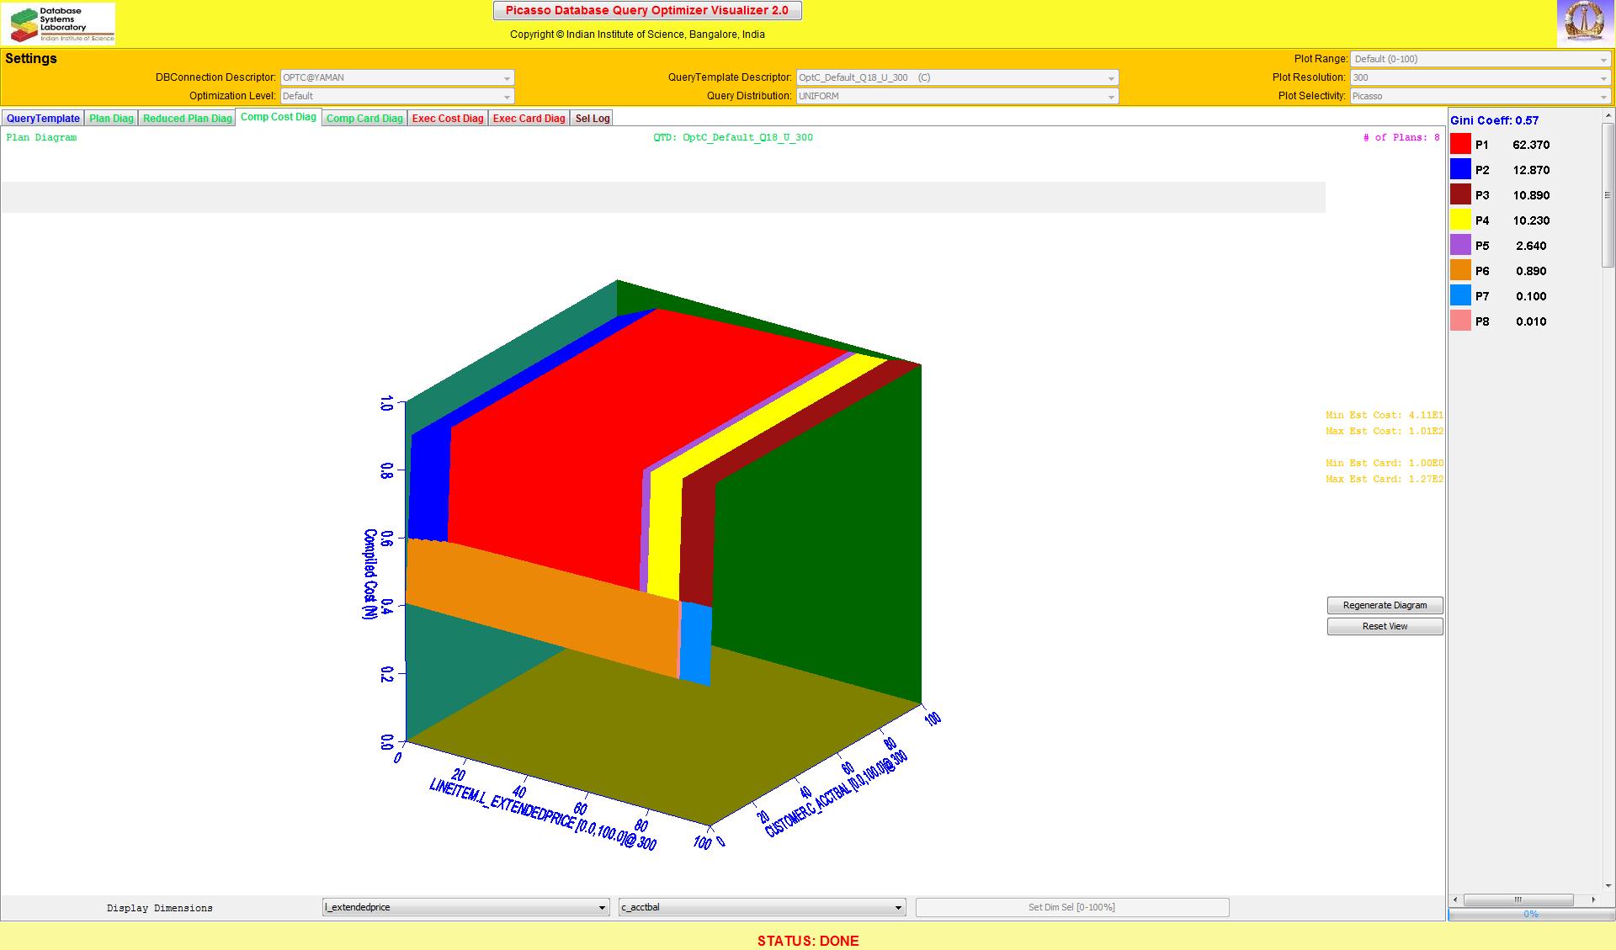Click the red P1 plan swatch
1616x950 pixels.
click(x=1460, y=145)
